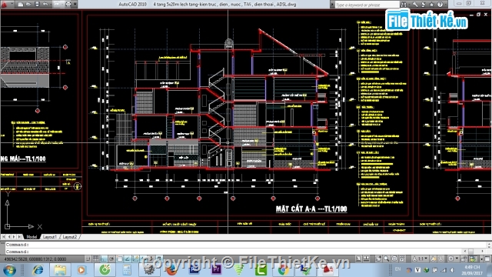492x277 pixels.
Task: Save the drawing with the floppy disk icon
Action: click(x=37, y=5)
